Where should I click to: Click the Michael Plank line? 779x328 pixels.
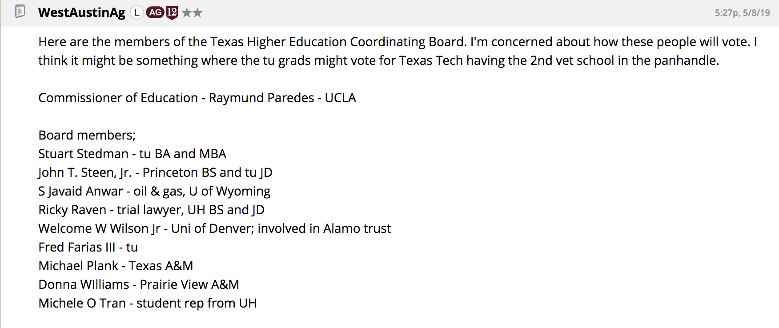pyautogui.click(x=116, y=266)
